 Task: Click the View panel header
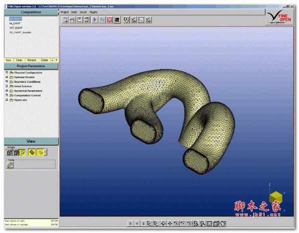pyautogui.click(x=31, y=141)
